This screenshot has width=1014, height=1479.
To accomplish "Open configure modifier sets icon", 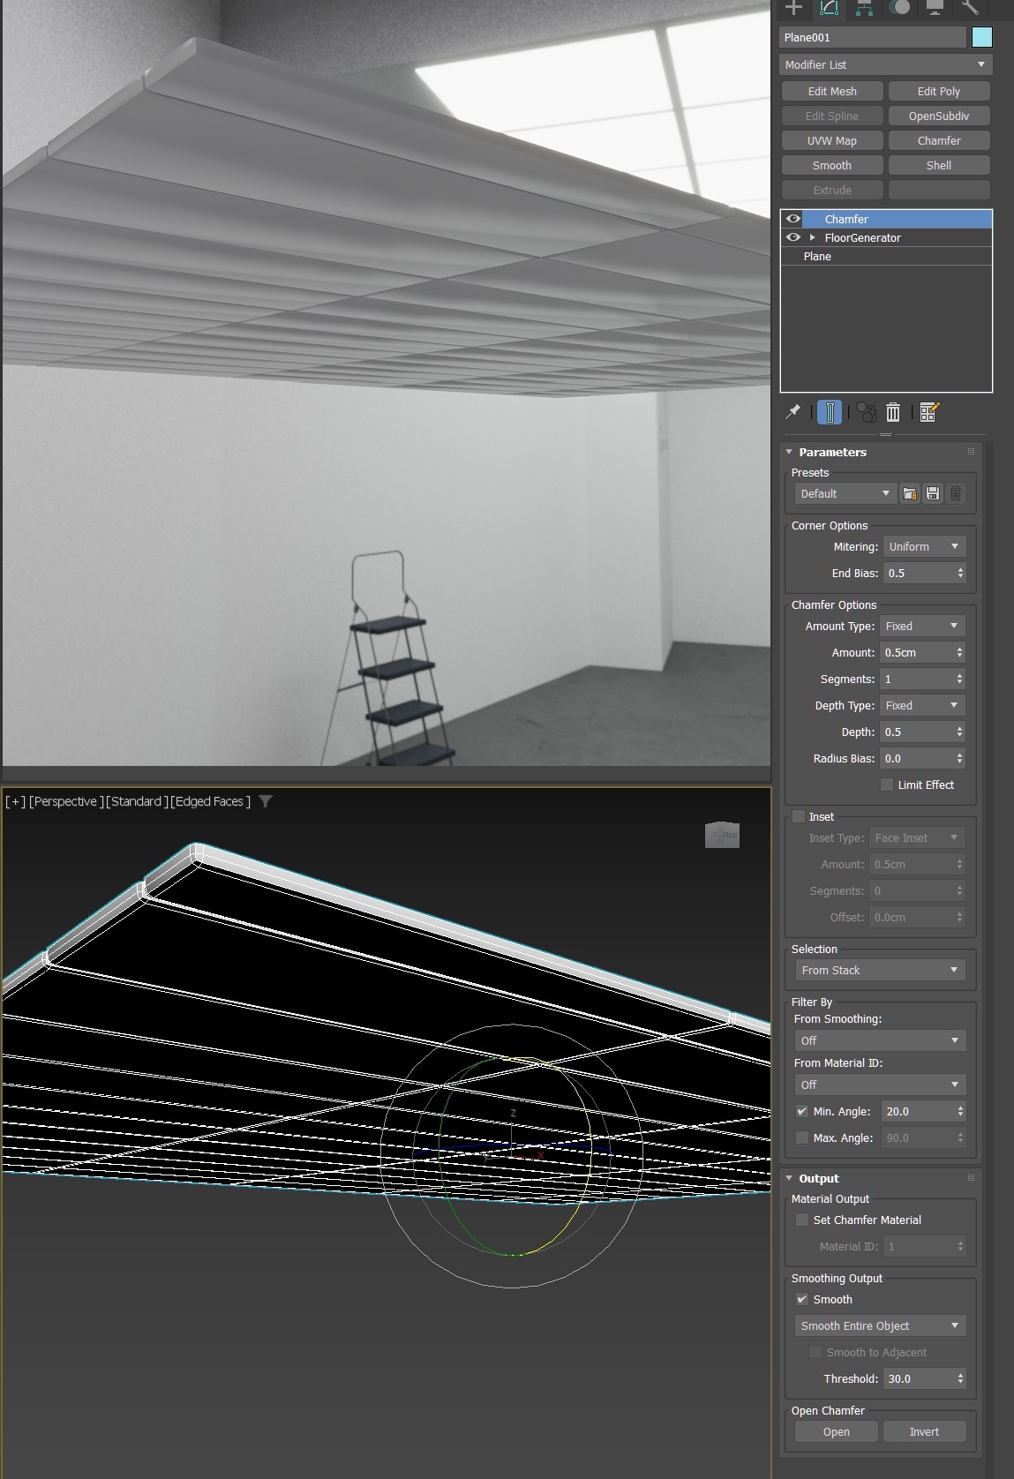I will 929,412.
